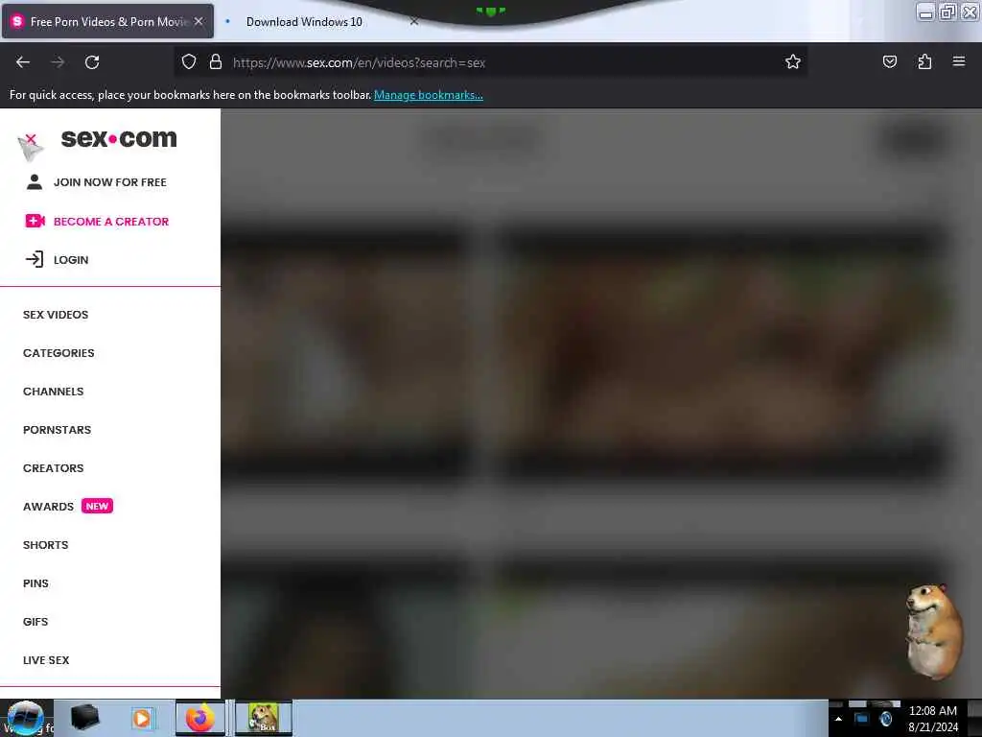Click the browser forward arrow
982x737 pixels.
point(58,62)
